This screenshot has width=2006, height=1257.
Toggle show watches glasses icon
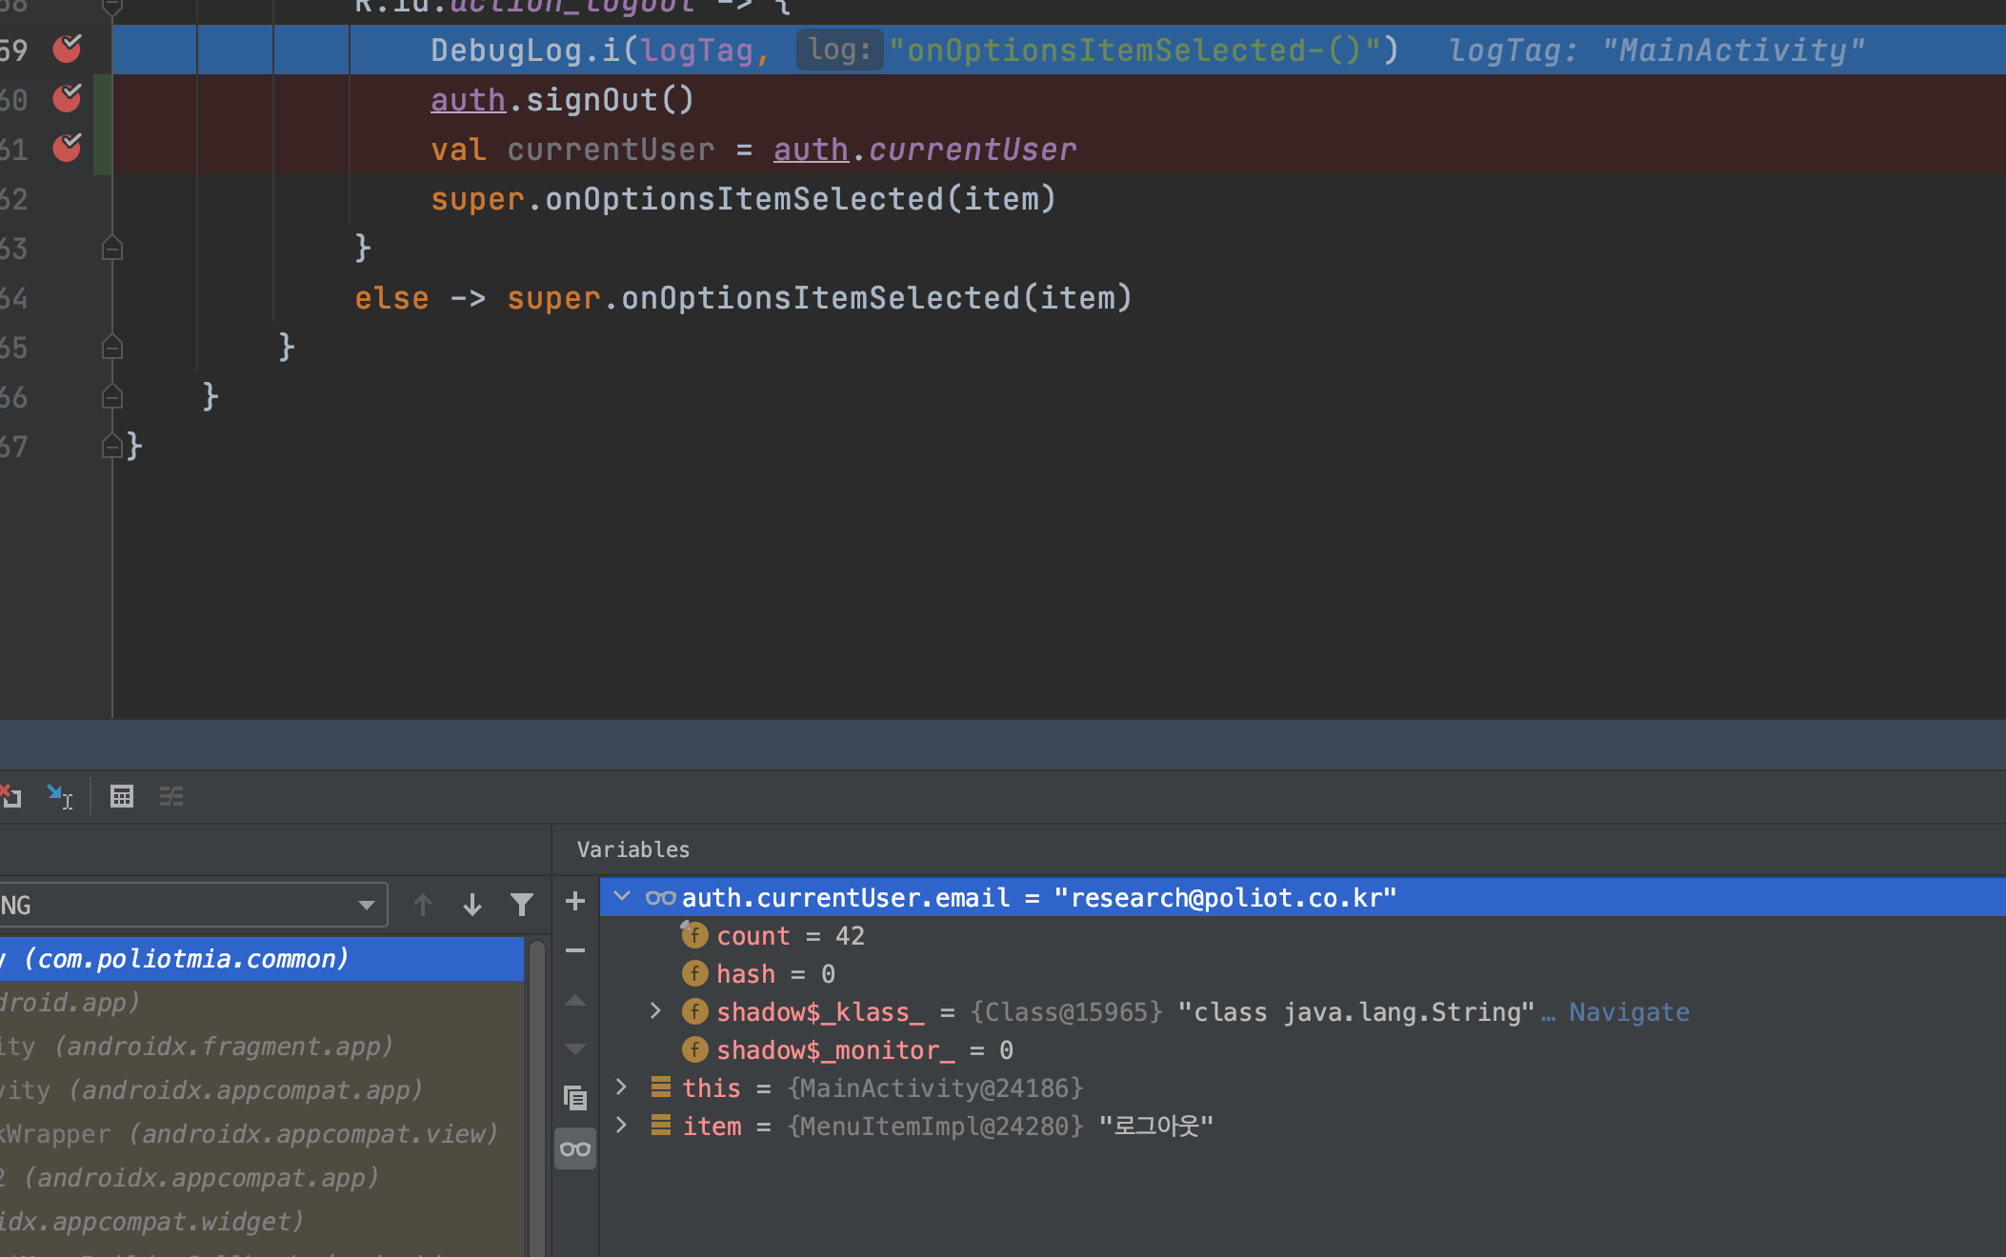575,1149
